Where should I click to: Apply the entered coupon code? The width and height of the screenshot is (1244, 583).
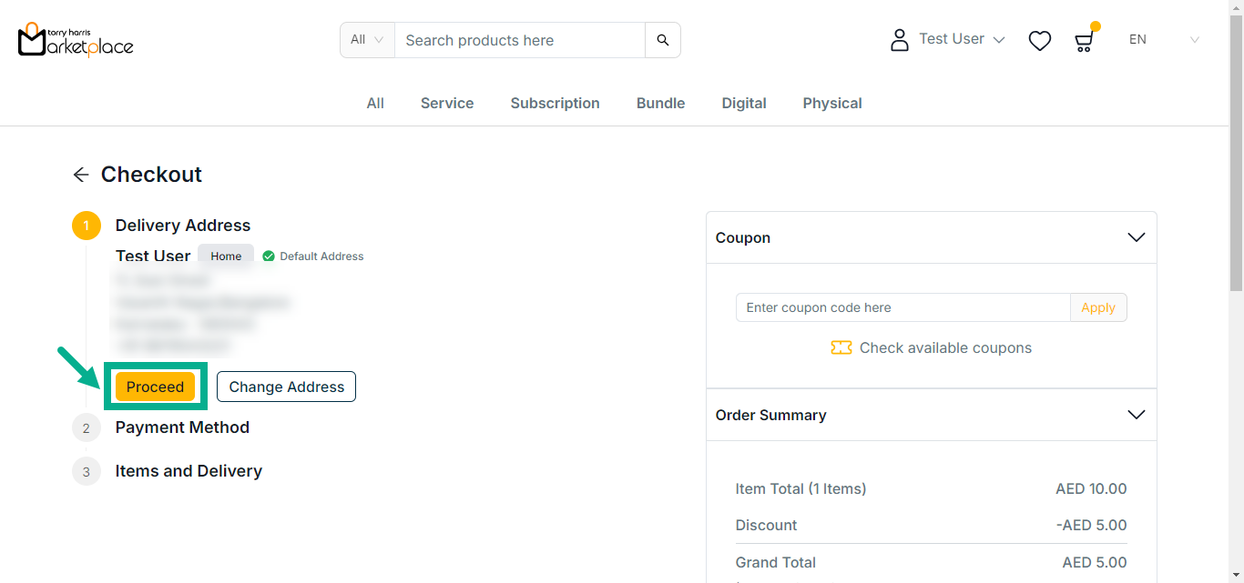coord(1097,307)
